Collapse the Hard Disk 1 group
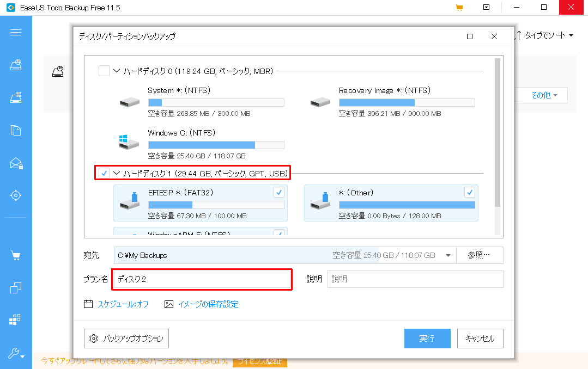The image size is (588, 369). (117, 173)
